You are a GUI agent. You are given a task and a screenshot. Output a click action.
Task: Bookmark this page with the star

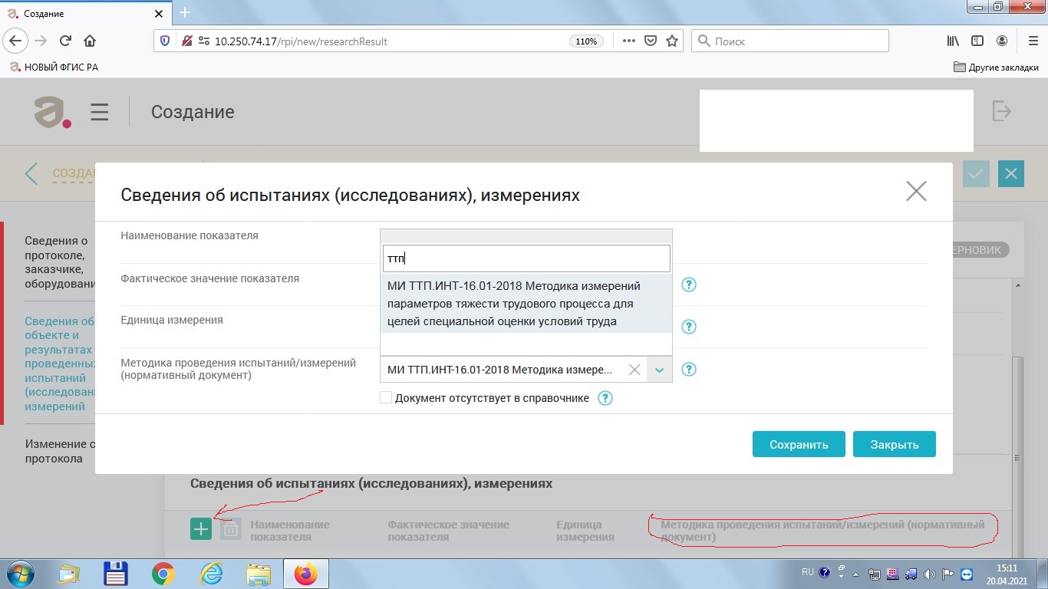coord(672,41)
